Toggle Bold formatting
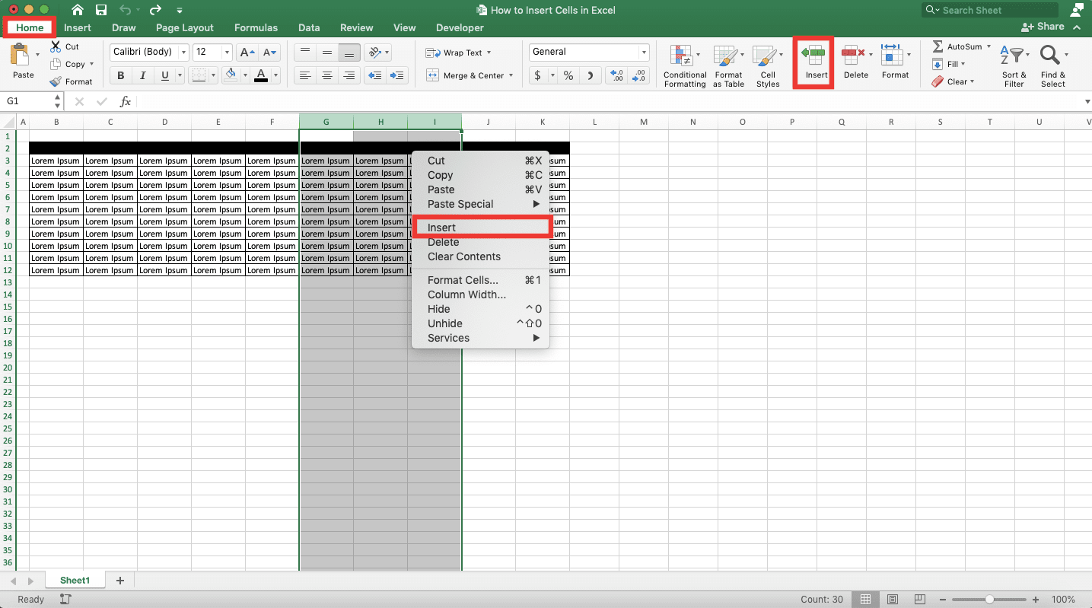The height and width of the screenshot is (608, 1092). (120, 75)
